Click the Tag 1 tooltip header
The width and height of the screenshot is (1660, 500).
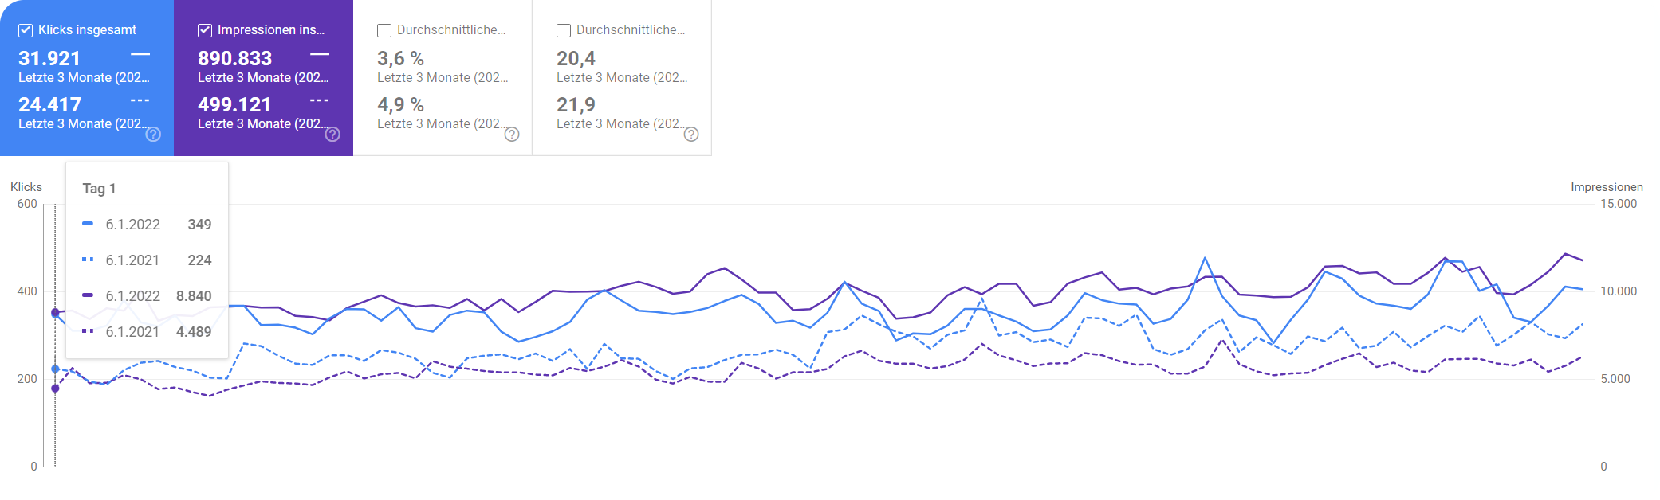tap(99, 189)
